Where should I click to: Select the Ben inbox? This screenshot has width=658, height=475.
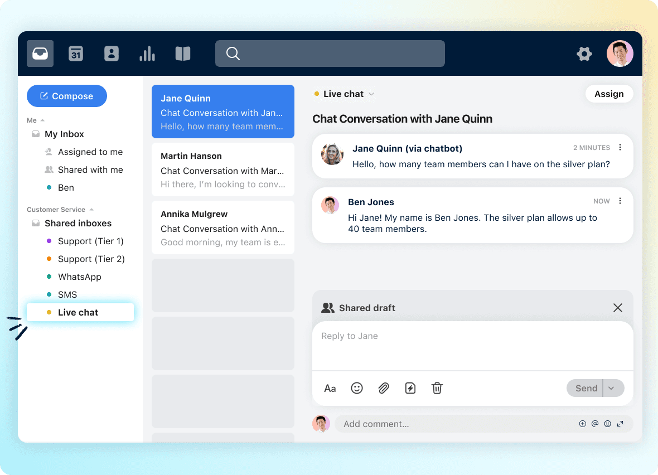pos(66,187)
